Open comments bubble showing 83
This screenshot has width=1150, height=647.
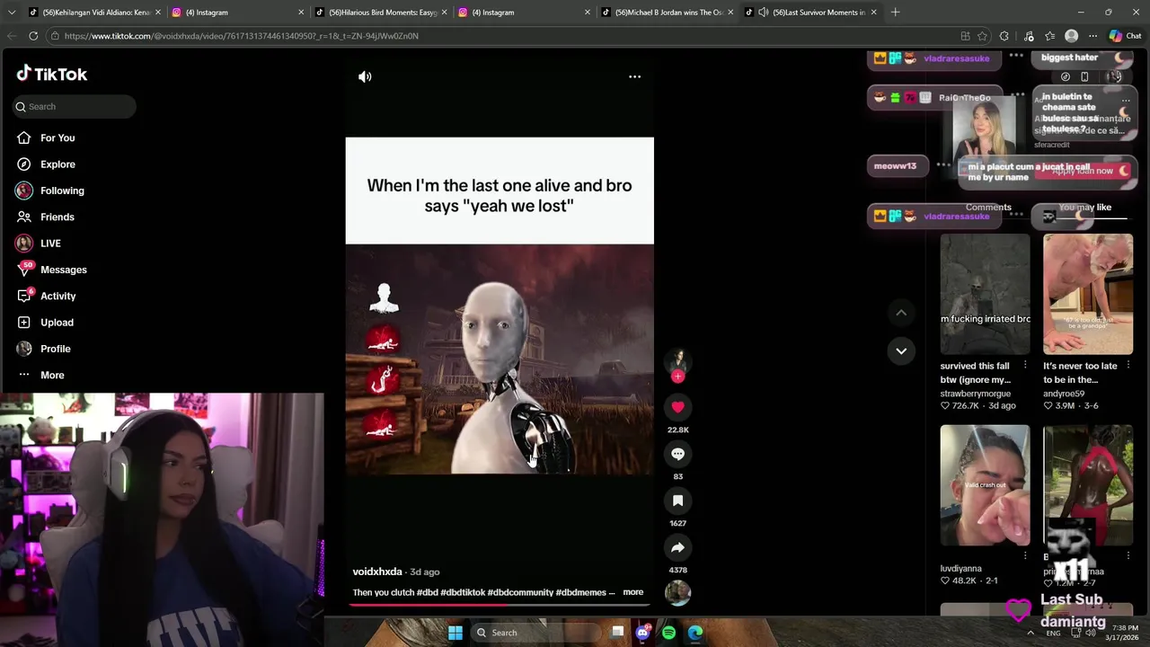(677, 454)
